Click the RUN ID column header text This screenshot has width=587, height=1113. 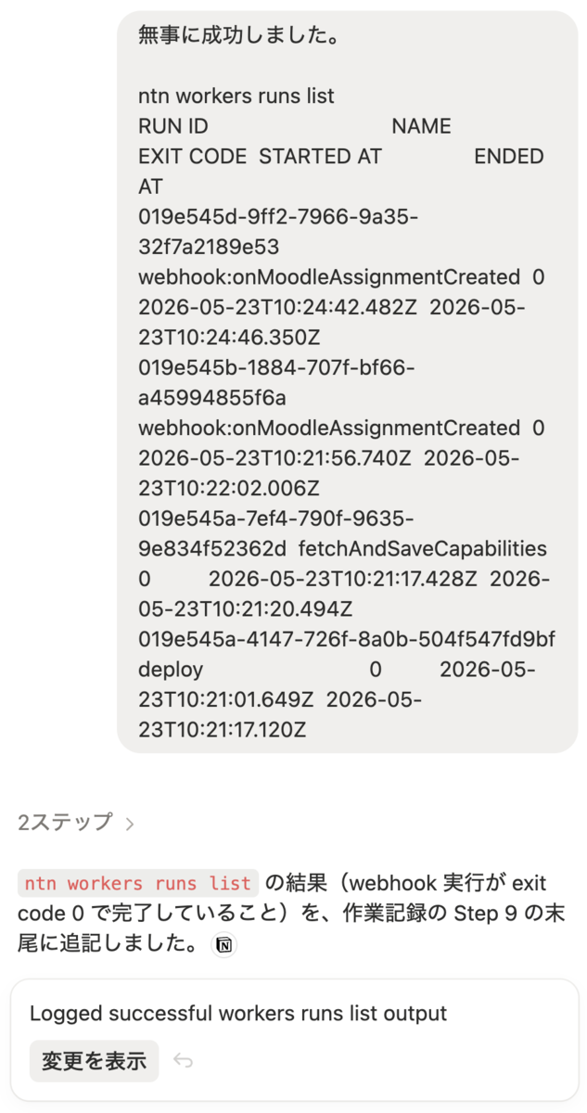pyautogui.click(x=173, y=126)
